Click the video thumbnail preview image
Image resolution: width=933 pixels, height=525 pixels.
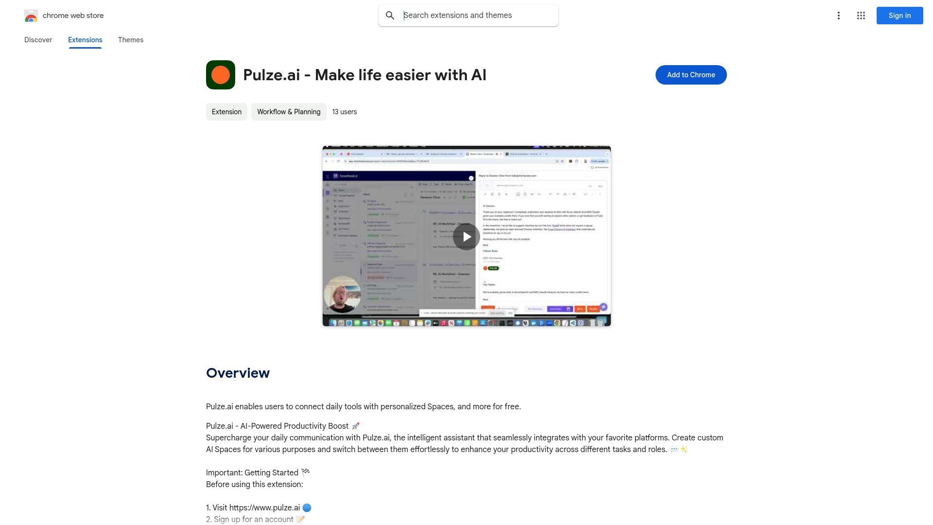point(466,236)
